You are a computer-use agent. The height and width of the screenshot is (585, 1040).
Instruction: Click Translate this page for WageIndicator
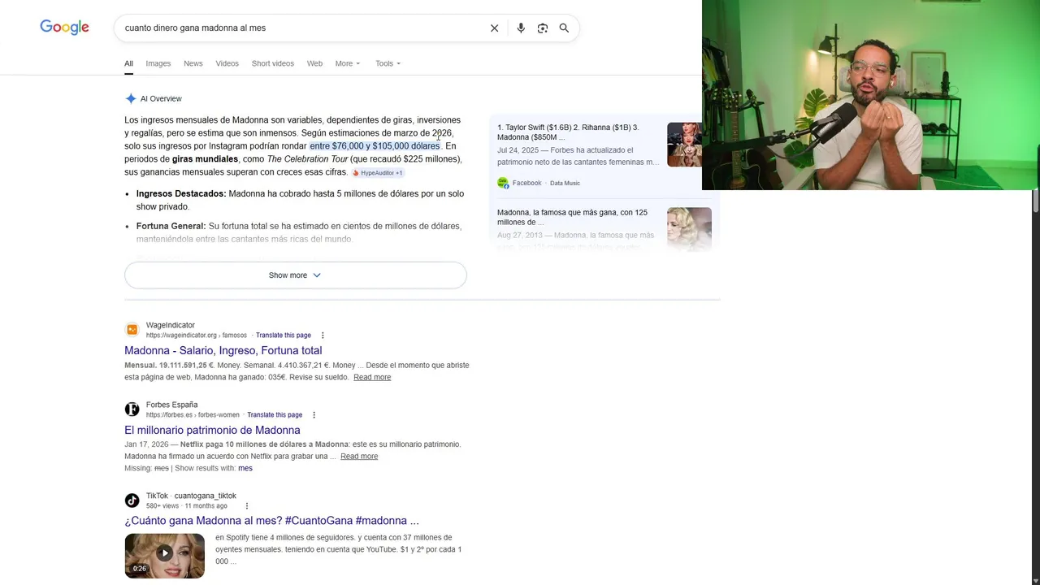pos(284,336)
